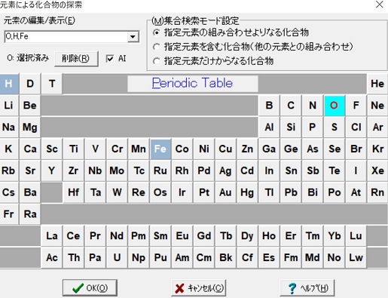Toggle the AI checkbox
The height and width of the screenshot is (298, 388).
[110, 59]
